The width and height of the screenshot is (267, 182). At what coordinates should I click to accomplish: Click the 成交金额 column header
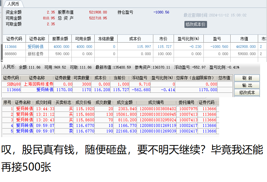[x=124, y=102]
